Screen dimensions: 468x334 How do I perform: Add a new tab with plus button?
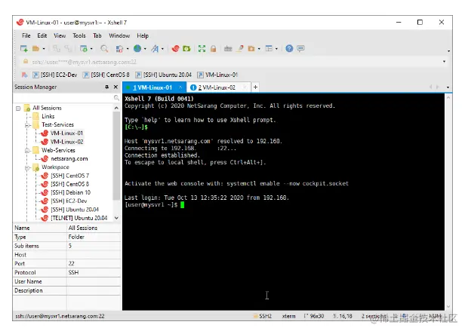255,87
